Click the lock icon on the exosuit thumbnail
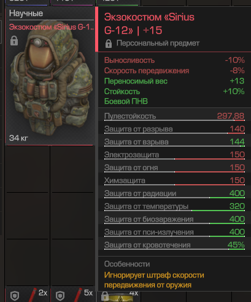 click(x=14, y=41)
